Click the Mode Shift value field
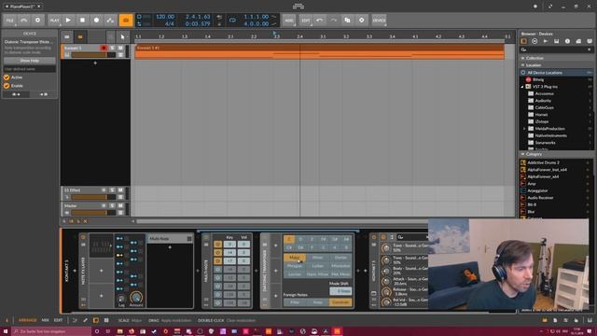The height and width of the screenshot is (336, 597). (340, 291)
